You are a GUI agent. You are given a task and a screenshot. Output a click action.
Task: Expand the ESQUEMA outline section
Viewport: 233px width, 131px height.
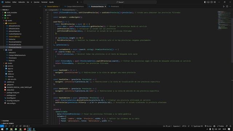point(21,121)
